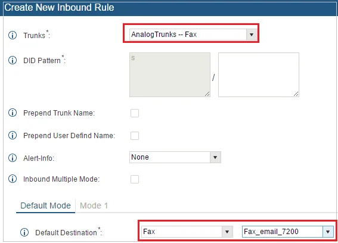Click the Alert-Info help icon

point(13,158)
